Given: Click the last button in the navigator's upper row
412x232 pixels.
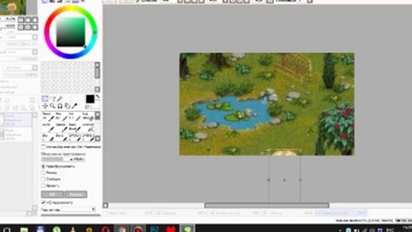Looking at the screenshot, I should [35, 20].
